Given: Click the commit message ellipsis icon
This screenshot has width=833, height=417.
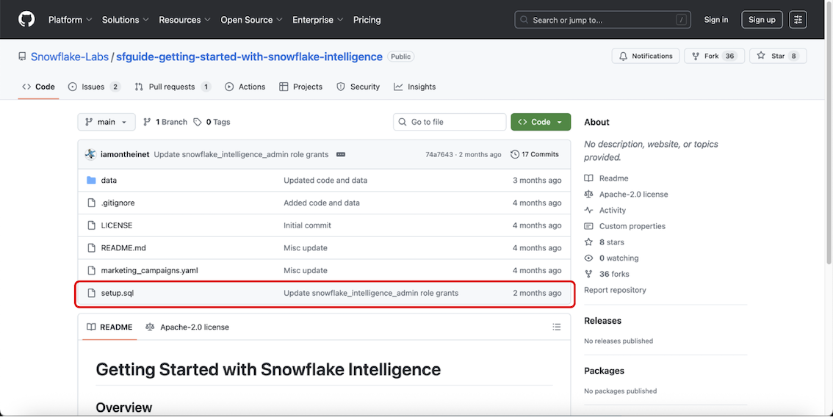Looking at the screenshot, I should coord(341,155).
